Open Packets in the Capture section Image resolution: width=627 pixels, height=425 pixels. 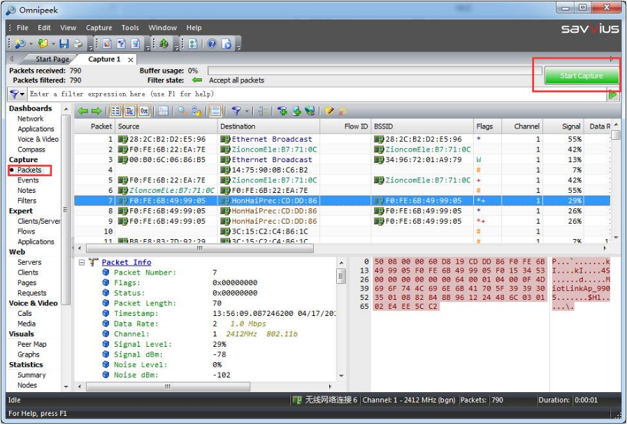tap(29, 170)
